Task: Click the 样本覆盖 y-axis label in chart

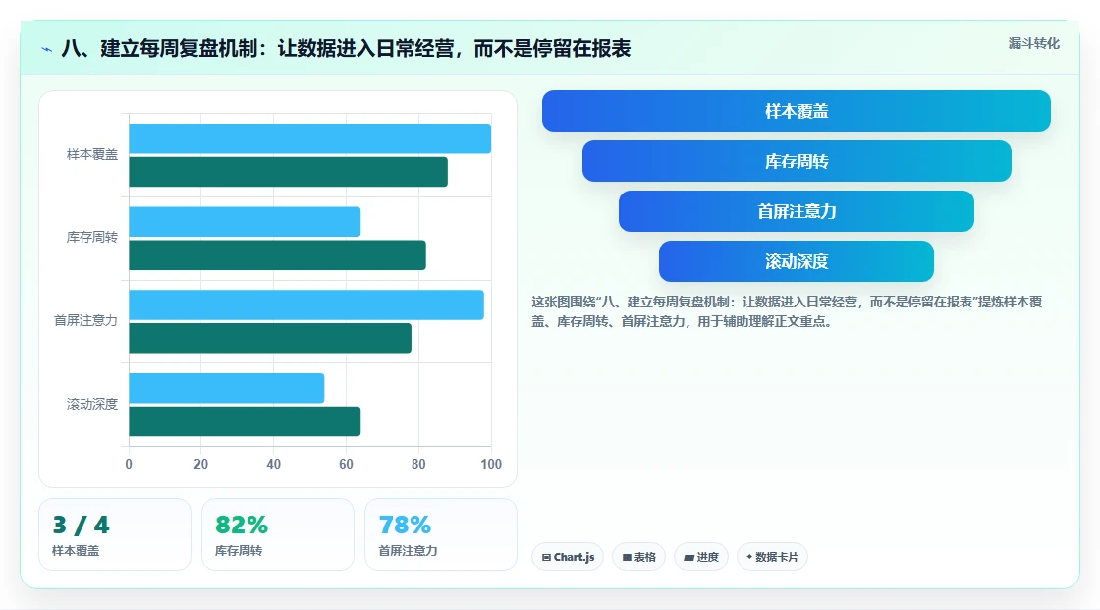Action: pyautogui.click(x=92, y=154)
